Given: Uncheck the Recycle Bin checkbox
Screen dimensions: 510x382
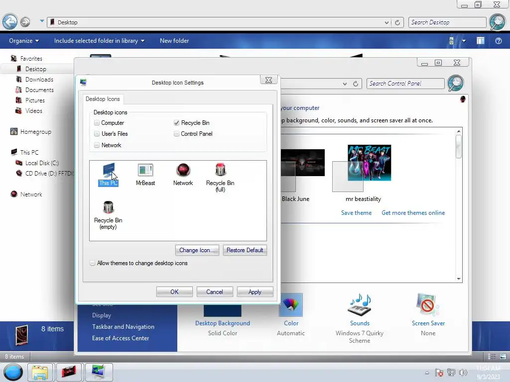Looking at the screenshot, I should pyautogui.click(x=176, y=123).
